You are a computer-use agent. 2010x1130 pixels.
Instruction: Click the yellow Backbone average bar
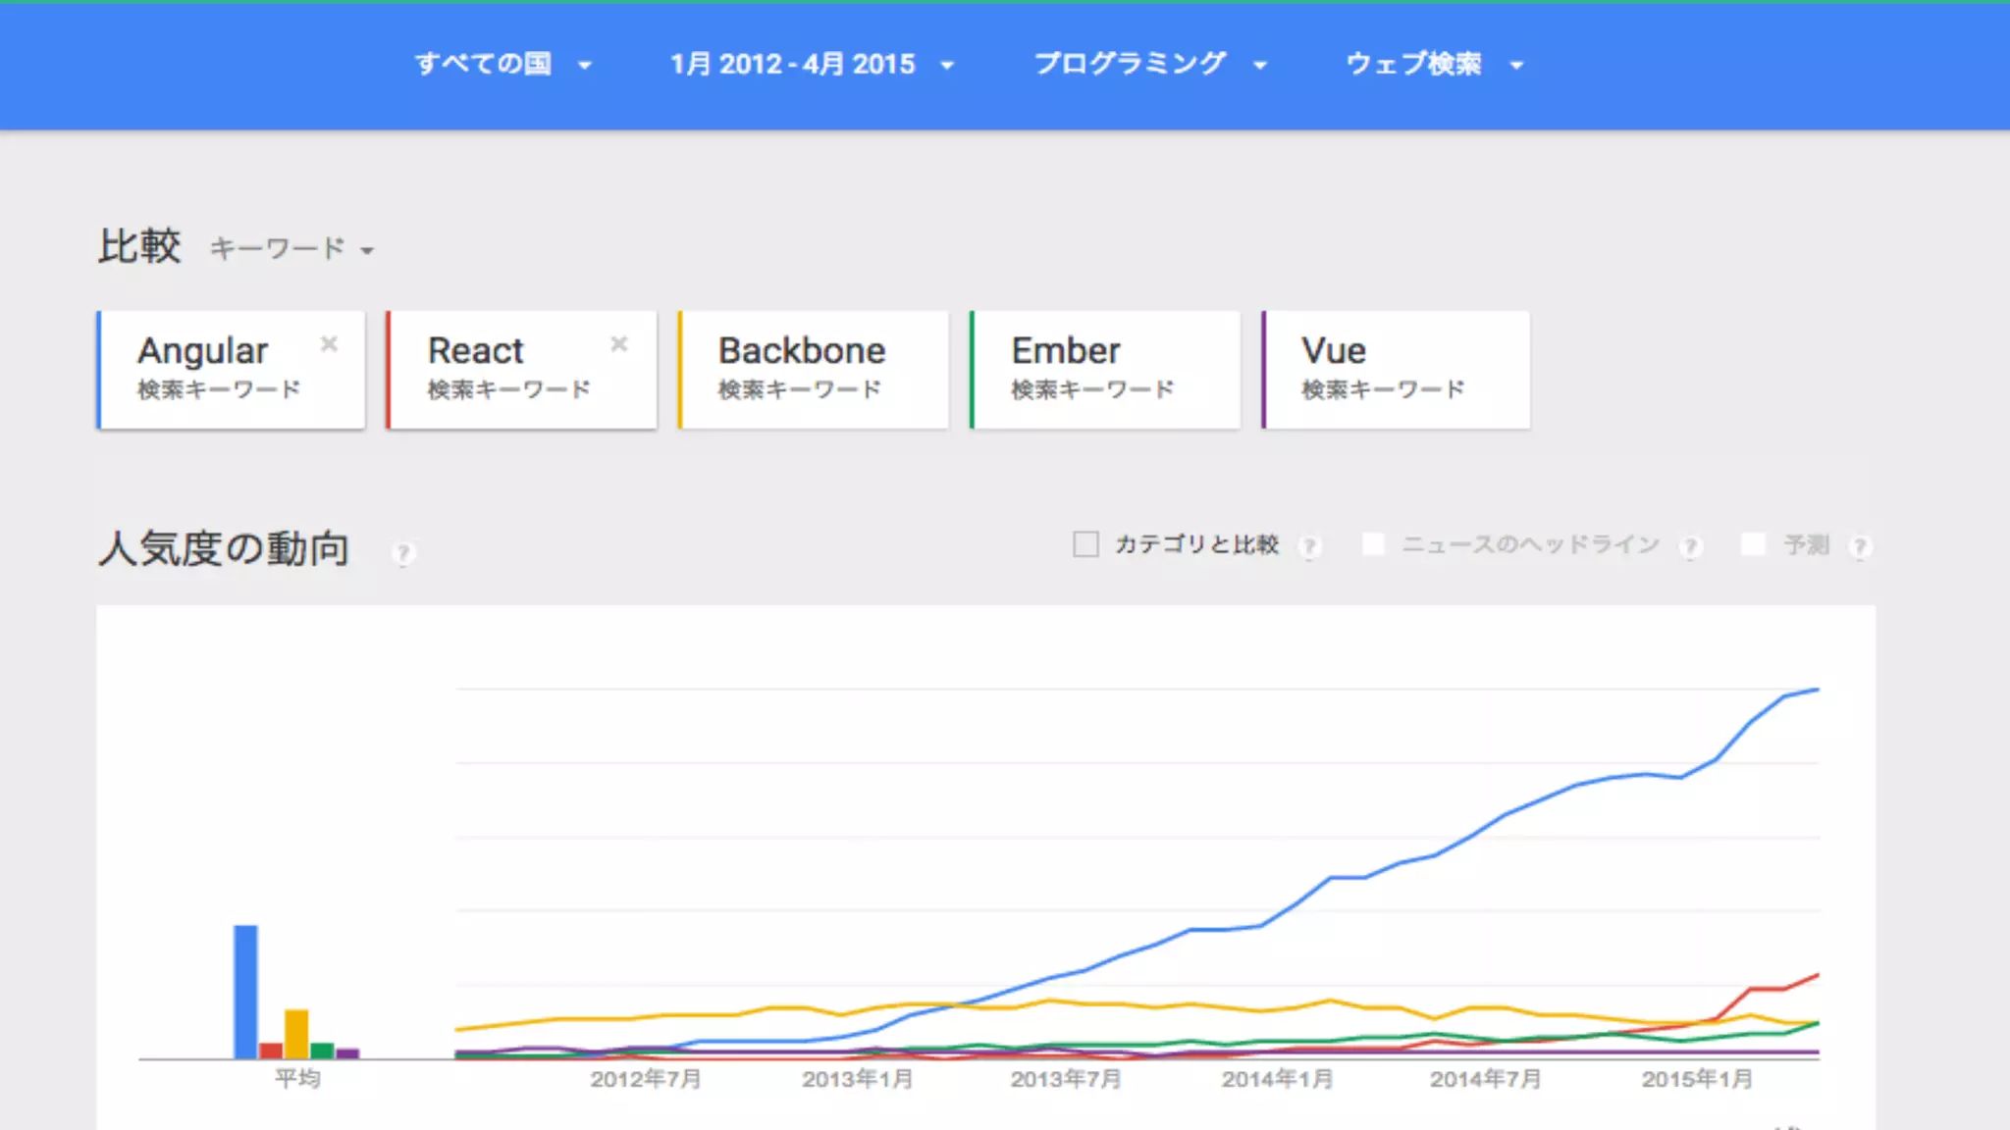click(x=296, y=1034)
